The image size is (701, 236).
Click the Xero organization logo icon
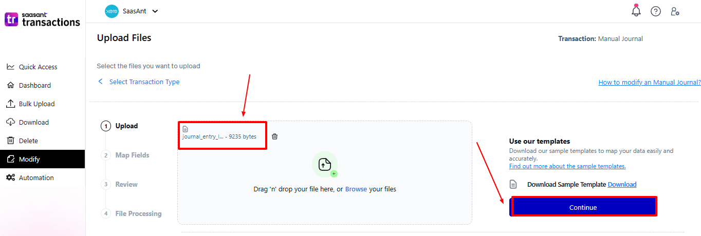tap(112, 11)
